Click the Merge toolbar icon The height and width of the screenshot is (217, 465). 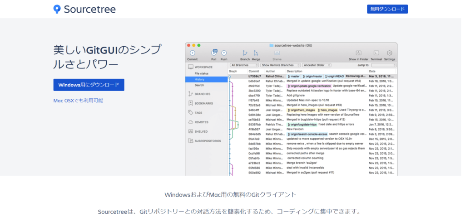pyautogui.click(x=256, y=53)
